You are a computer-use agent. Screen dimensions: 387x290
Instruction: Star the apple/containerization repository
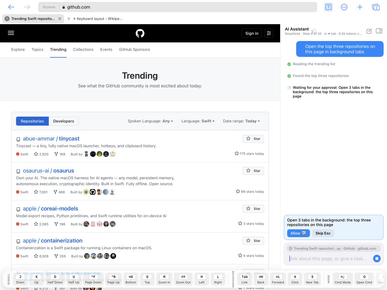[253, 241]
